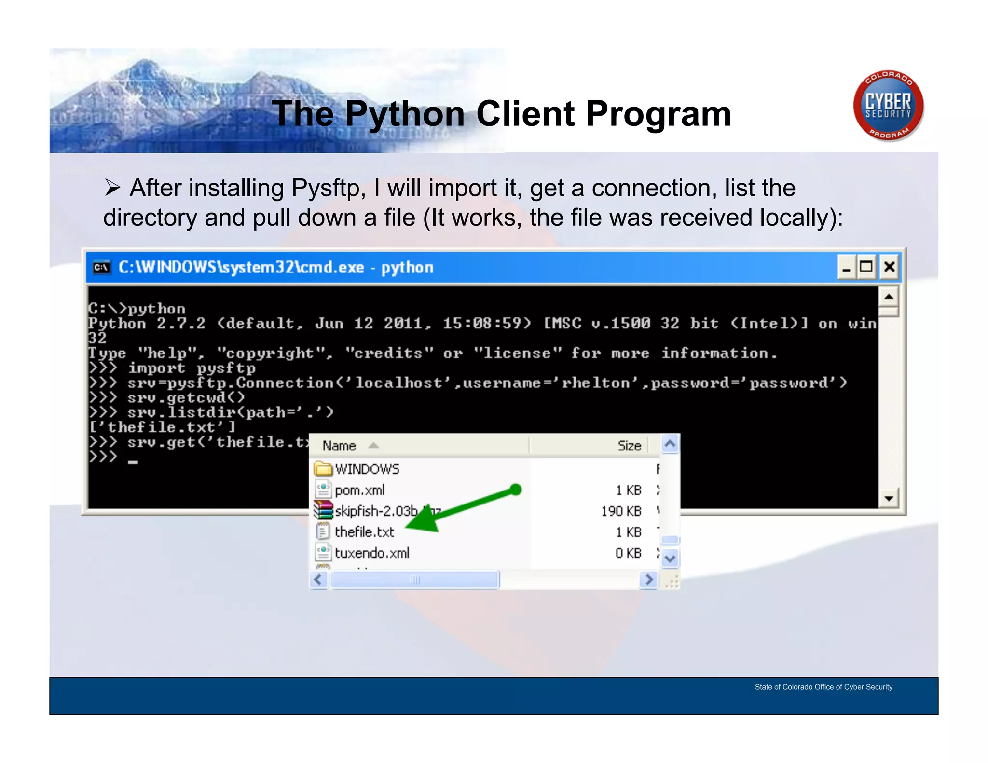Click the cmd window scroll down arrow
Image resolution: width=988 pixels, height=763 pixels.
pyautogui.click(x=889, y=498)
